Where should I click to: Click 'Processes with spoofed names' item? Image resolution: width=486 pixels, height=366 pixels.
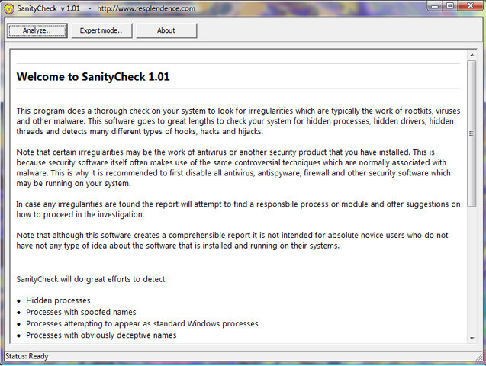(x=81, y=312)
